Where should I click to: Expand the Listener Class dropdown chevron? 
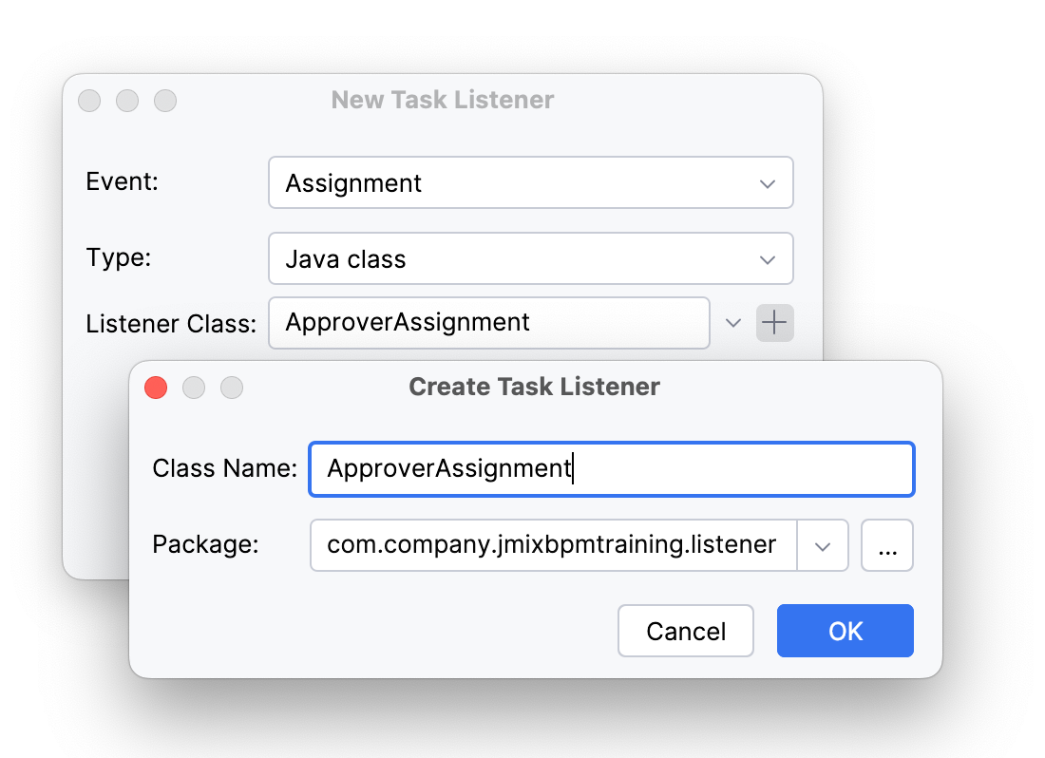point(732,323)
